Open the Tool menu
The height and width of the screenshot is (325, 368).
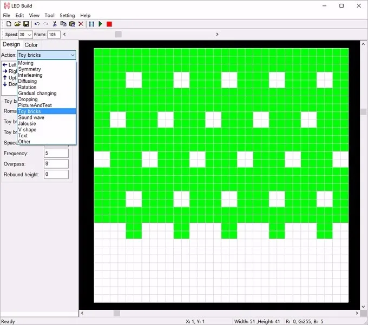(49, 15)
